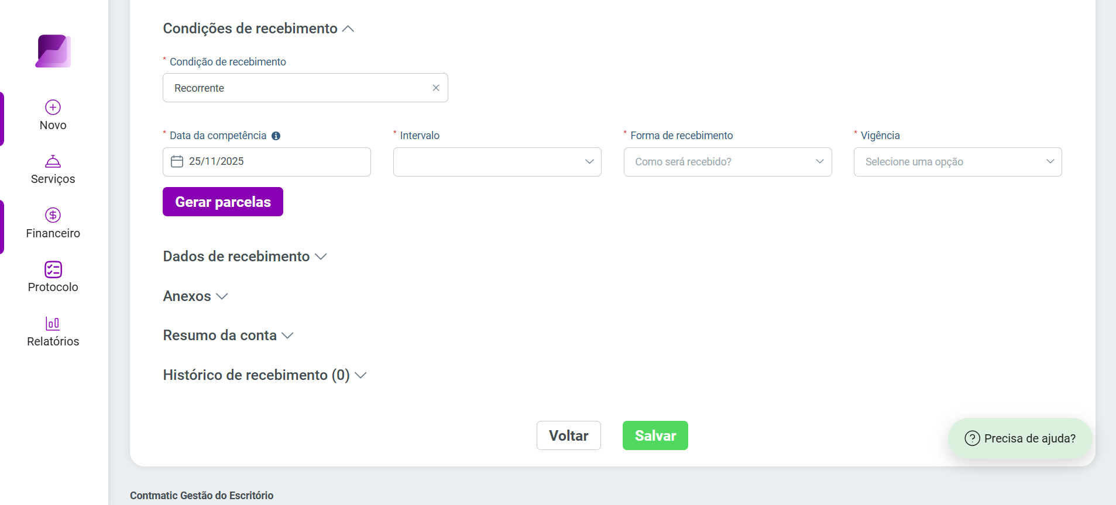Click calendar icon in date field
Viewport: 1116px width, 505px height.
(177, 161)
